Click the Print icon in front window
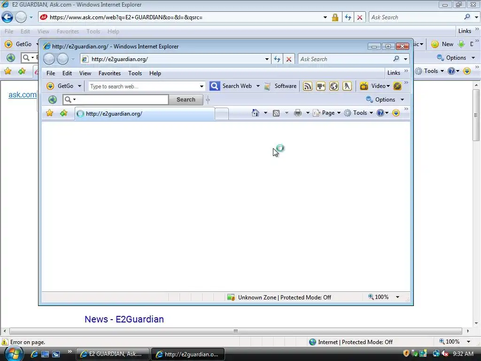The image size is (481, 361). (297, 113)
